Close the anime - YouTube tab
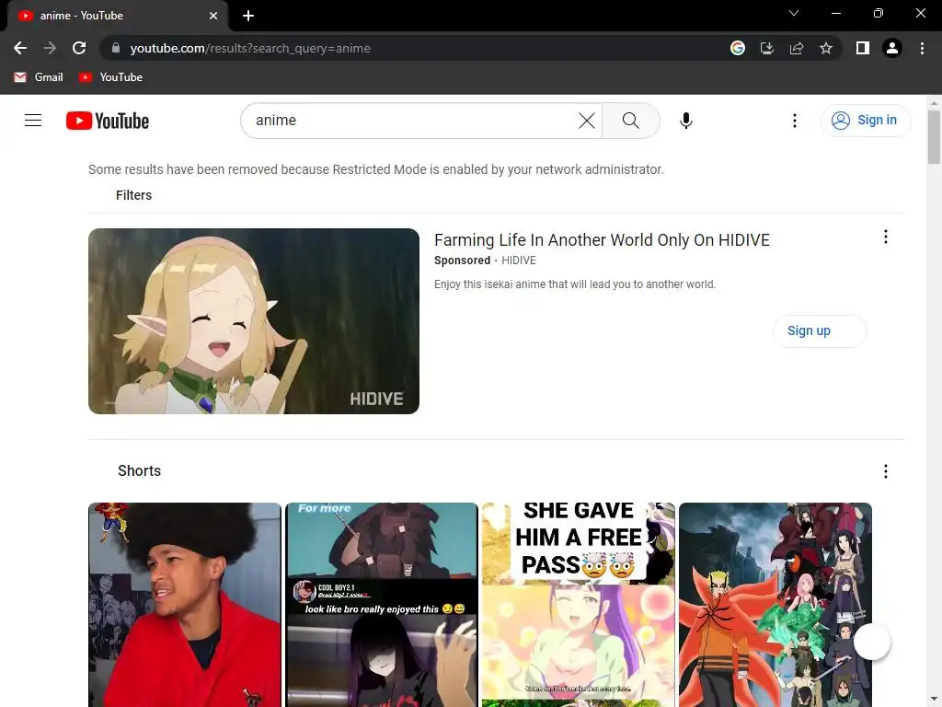The image size is (942, 707). point(213,16)
